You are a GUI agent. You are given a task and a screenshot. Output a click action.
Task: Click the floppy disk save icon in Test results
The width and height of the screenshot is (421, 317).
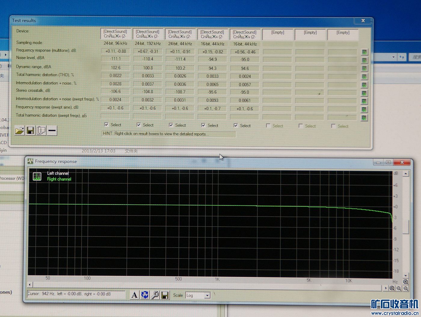(x=30, y=131)
